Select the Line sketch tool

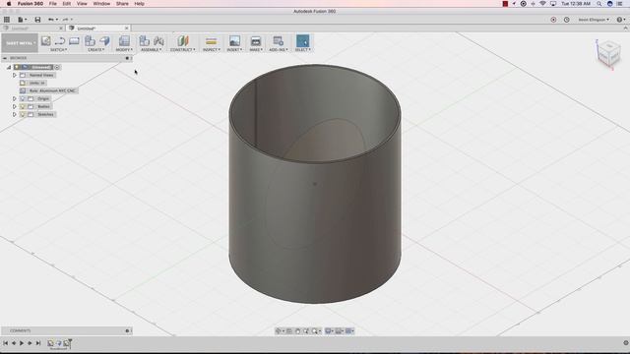pyautogui.click(x=60, y=40)
